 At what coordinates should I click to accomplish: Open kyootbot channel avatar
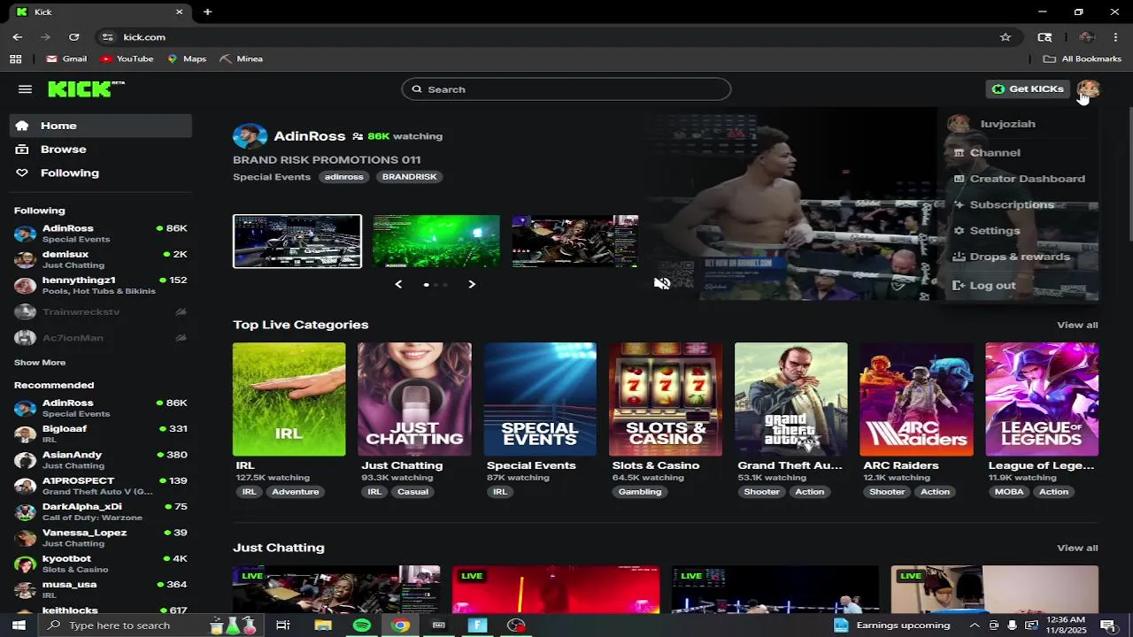[x=26, y=564]
